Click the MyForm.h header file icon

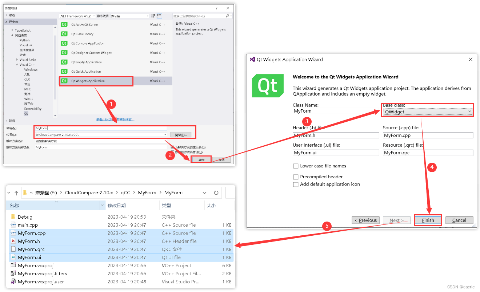13,241
